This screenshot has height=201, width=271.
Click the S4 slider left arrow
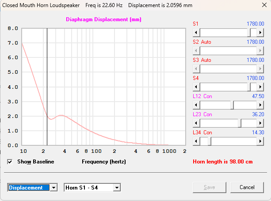coord(196,87)
